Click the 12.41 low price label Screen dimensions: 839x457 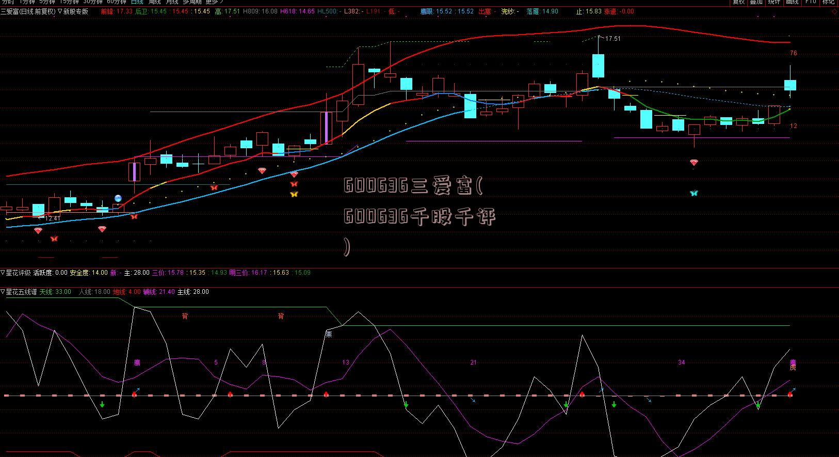pos(53,218)
